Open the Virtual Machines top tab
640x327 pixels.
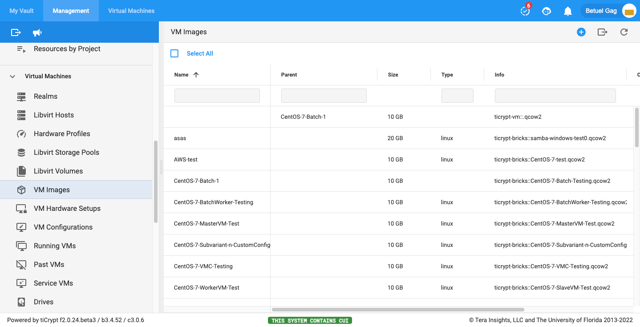131,11
